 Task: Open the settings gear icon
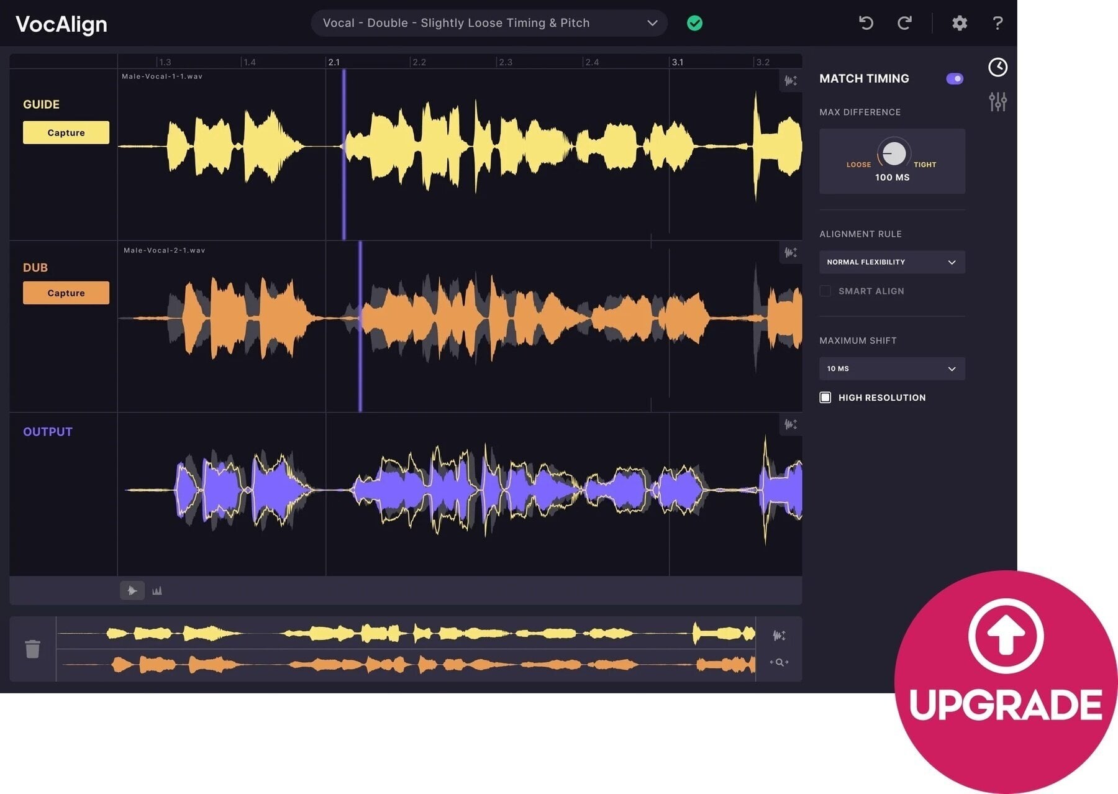960,23
